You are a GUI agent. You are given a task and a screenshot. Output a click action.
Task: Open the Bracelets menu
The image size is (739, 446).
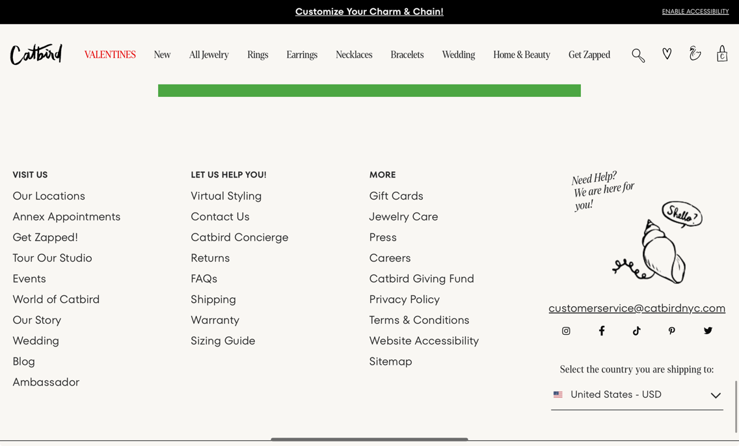coord(407,55)
